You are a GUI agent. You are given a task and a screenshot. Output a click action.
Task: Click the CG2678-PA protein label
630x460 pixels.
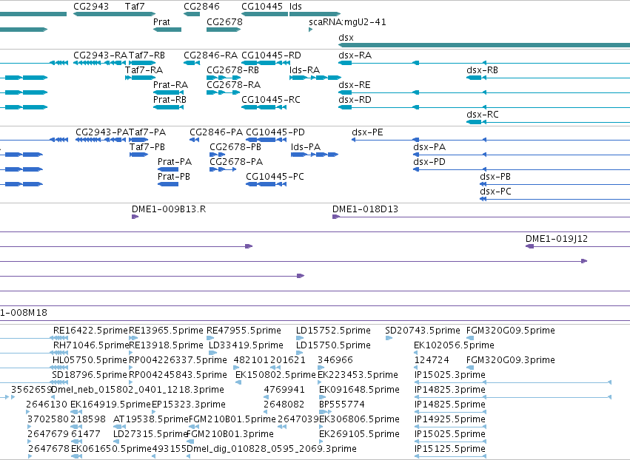pyautogui.click(x=236, y=162)
